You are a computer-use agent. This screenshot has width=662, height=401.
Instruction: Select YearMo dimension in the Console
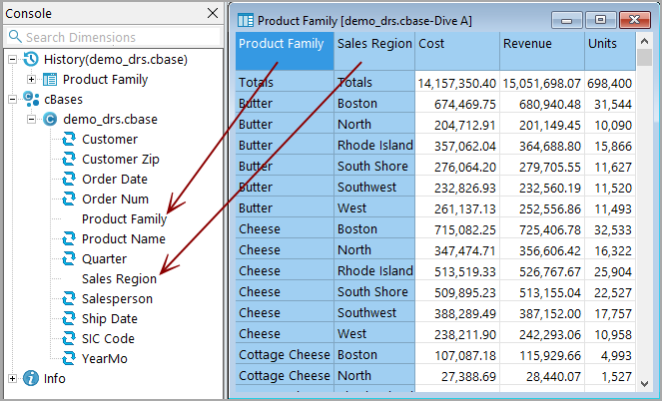104,359
